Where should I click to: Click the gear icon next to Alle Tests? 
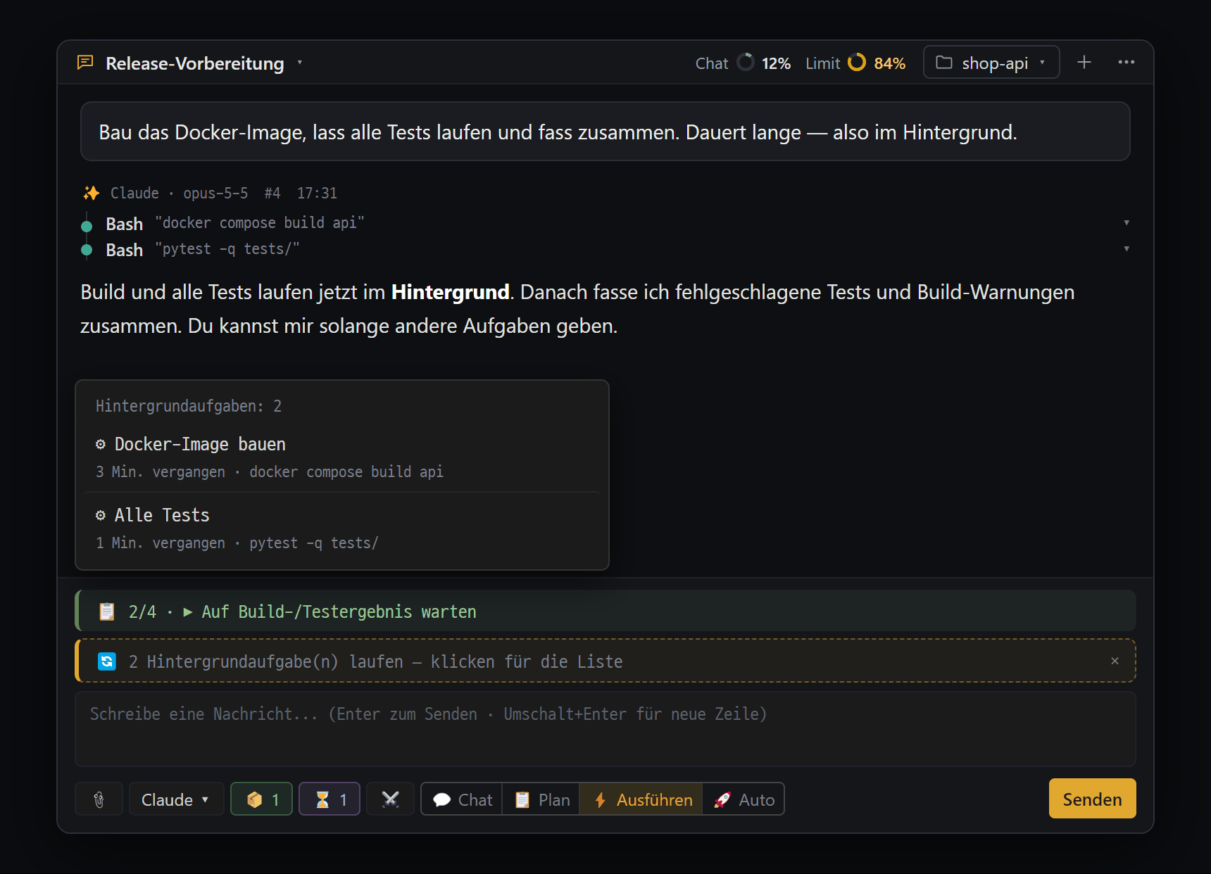point(101,515)
